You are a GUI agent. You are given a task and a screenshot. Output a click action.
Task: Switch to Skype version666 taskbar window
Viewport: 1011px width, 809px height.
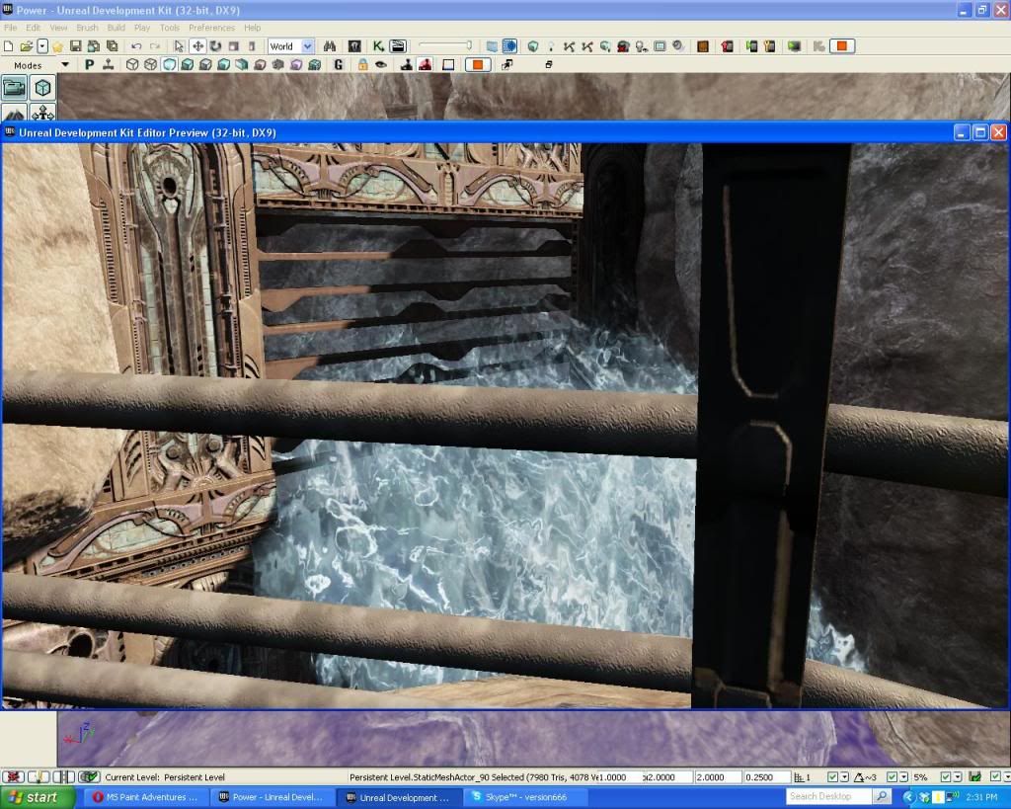point(525,797)
